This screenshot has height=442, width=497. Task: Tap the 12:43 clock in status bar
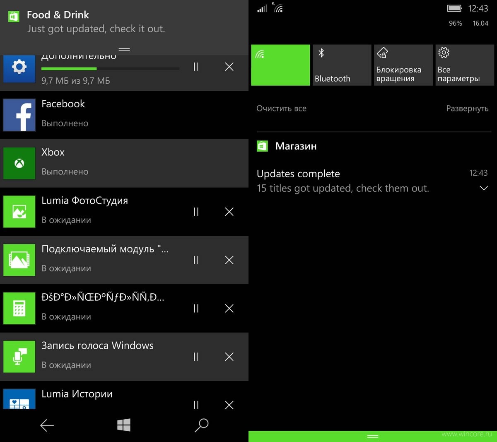pos(478,8)
